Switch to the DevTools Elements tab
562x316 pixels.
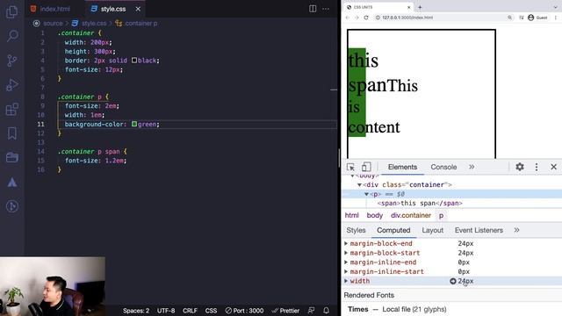402,167
